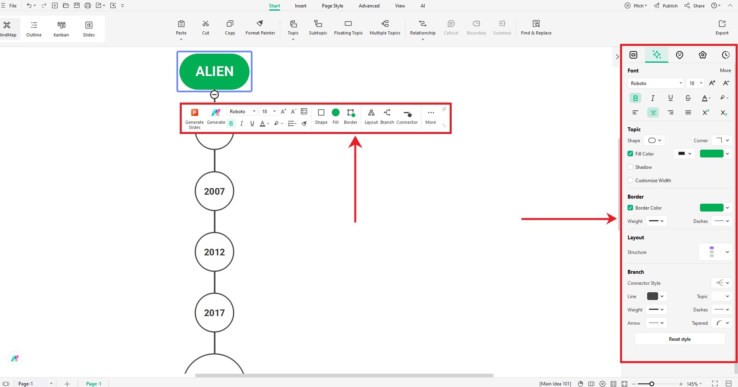Open Branch option in floating toolbar
This screenshot has height=387, width=738.
click(387, 117)
